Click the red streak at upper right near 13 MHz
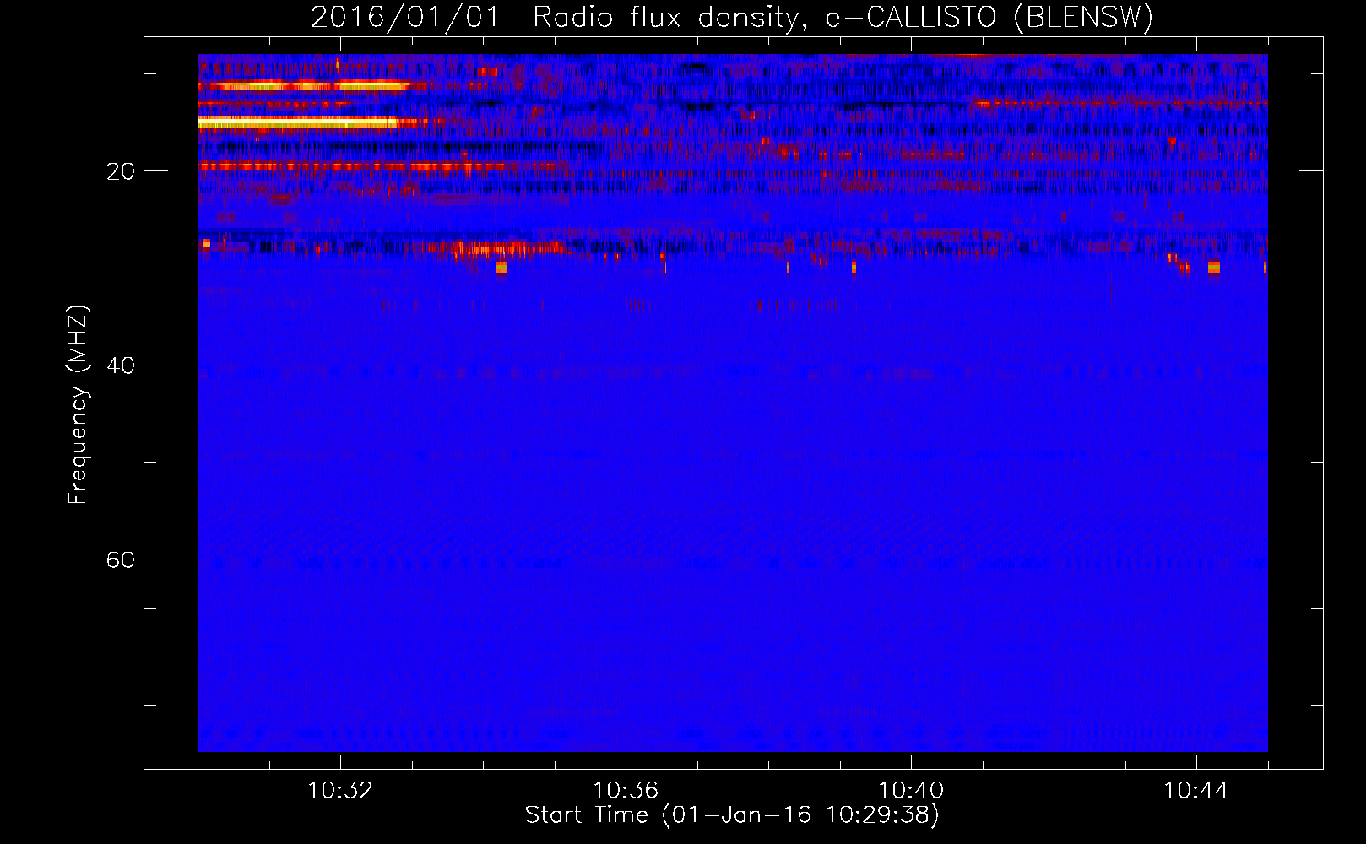The height and width of the screenshot is (844, 1366). pyautogui.click(x=1119, y=104)
